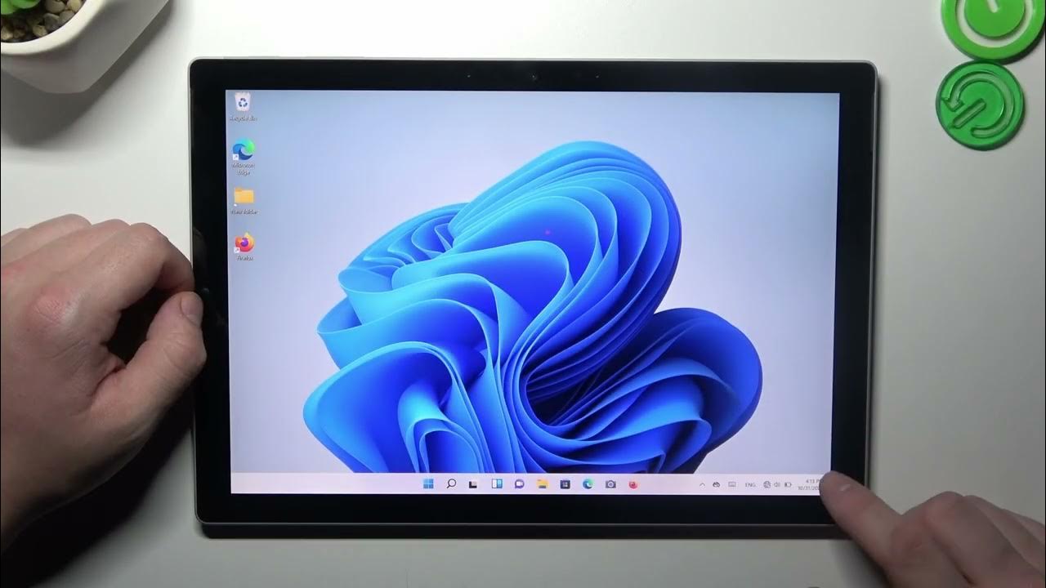Expand the hidden system tray icons chevron

[702, 484]
